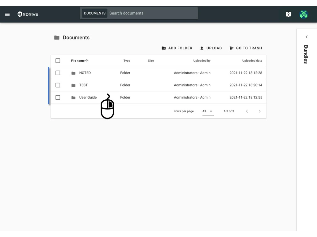This screenshot has width=317, height=237.
Task: Check the checkbox for the NOTED row
Action: pyautogui.click(x=58, y=73)
